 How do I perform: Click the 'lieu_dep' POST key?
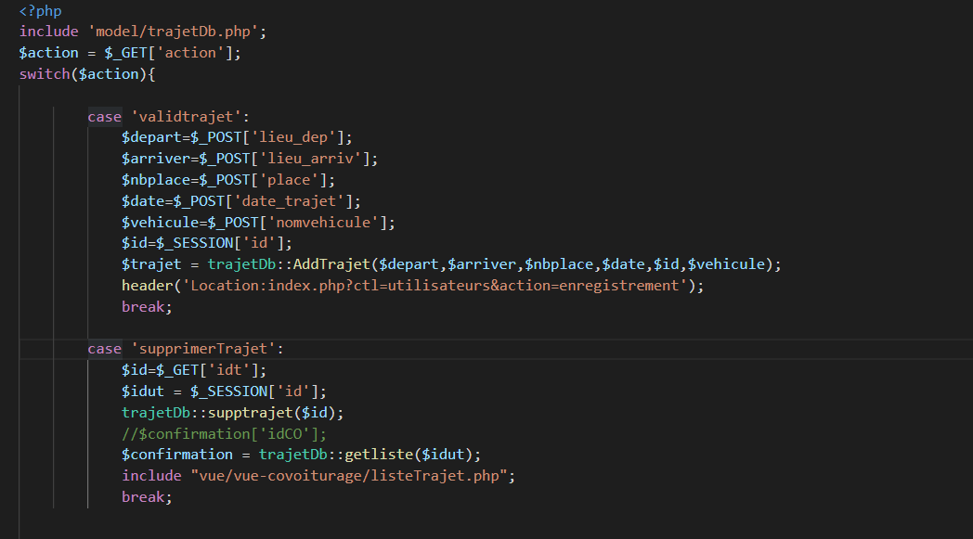(x=294, y=137)
